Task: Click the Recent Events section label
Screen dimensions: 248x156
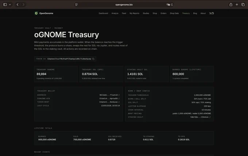Action: click(42, 152)
